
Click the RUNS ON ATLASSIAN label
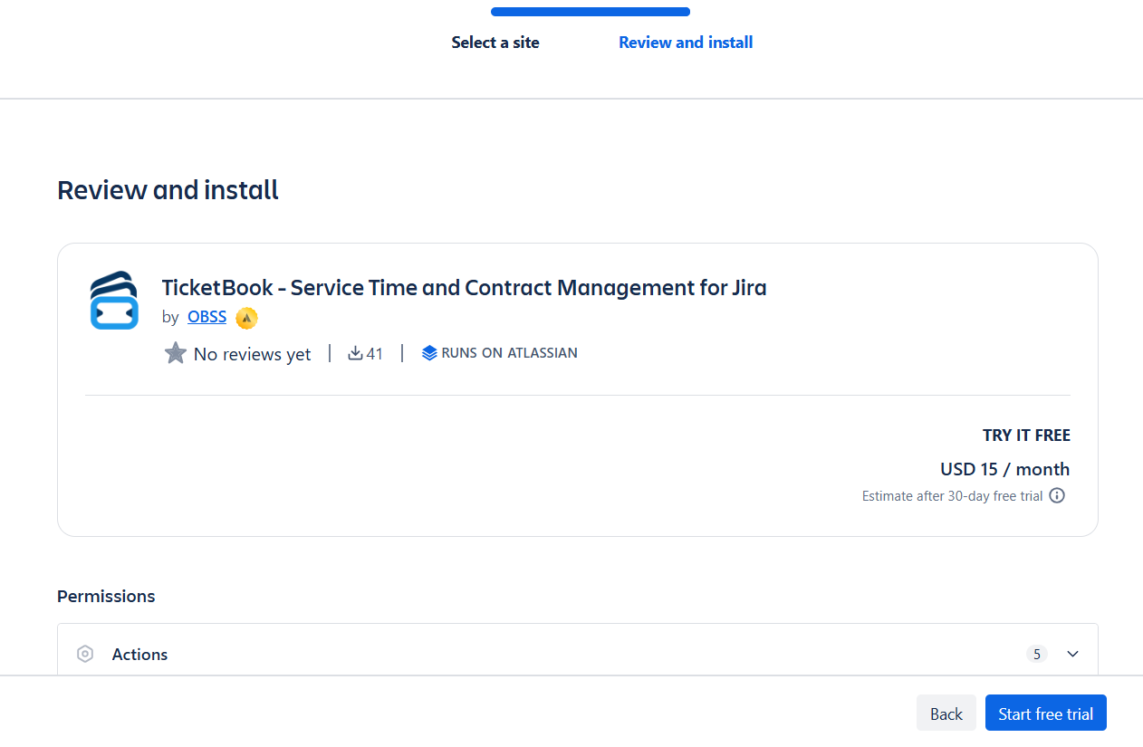509,353
